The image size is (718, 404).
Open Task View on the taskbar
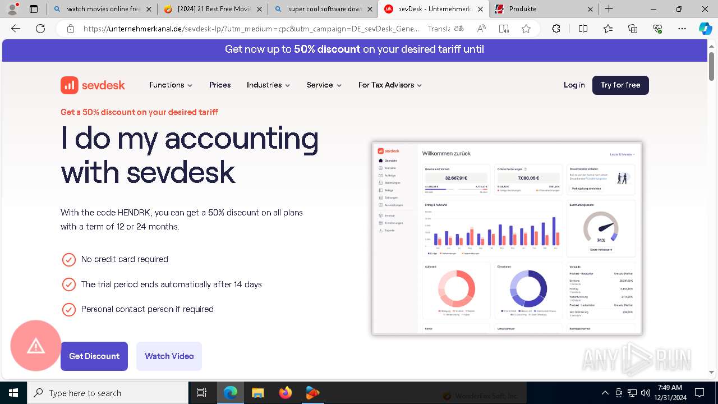click(202, 393)
